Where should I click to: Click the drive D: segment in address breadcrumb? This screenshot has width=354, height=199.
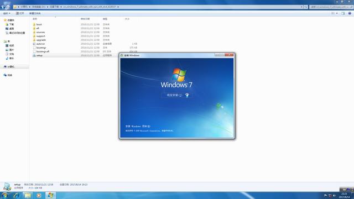click(39, 7)
